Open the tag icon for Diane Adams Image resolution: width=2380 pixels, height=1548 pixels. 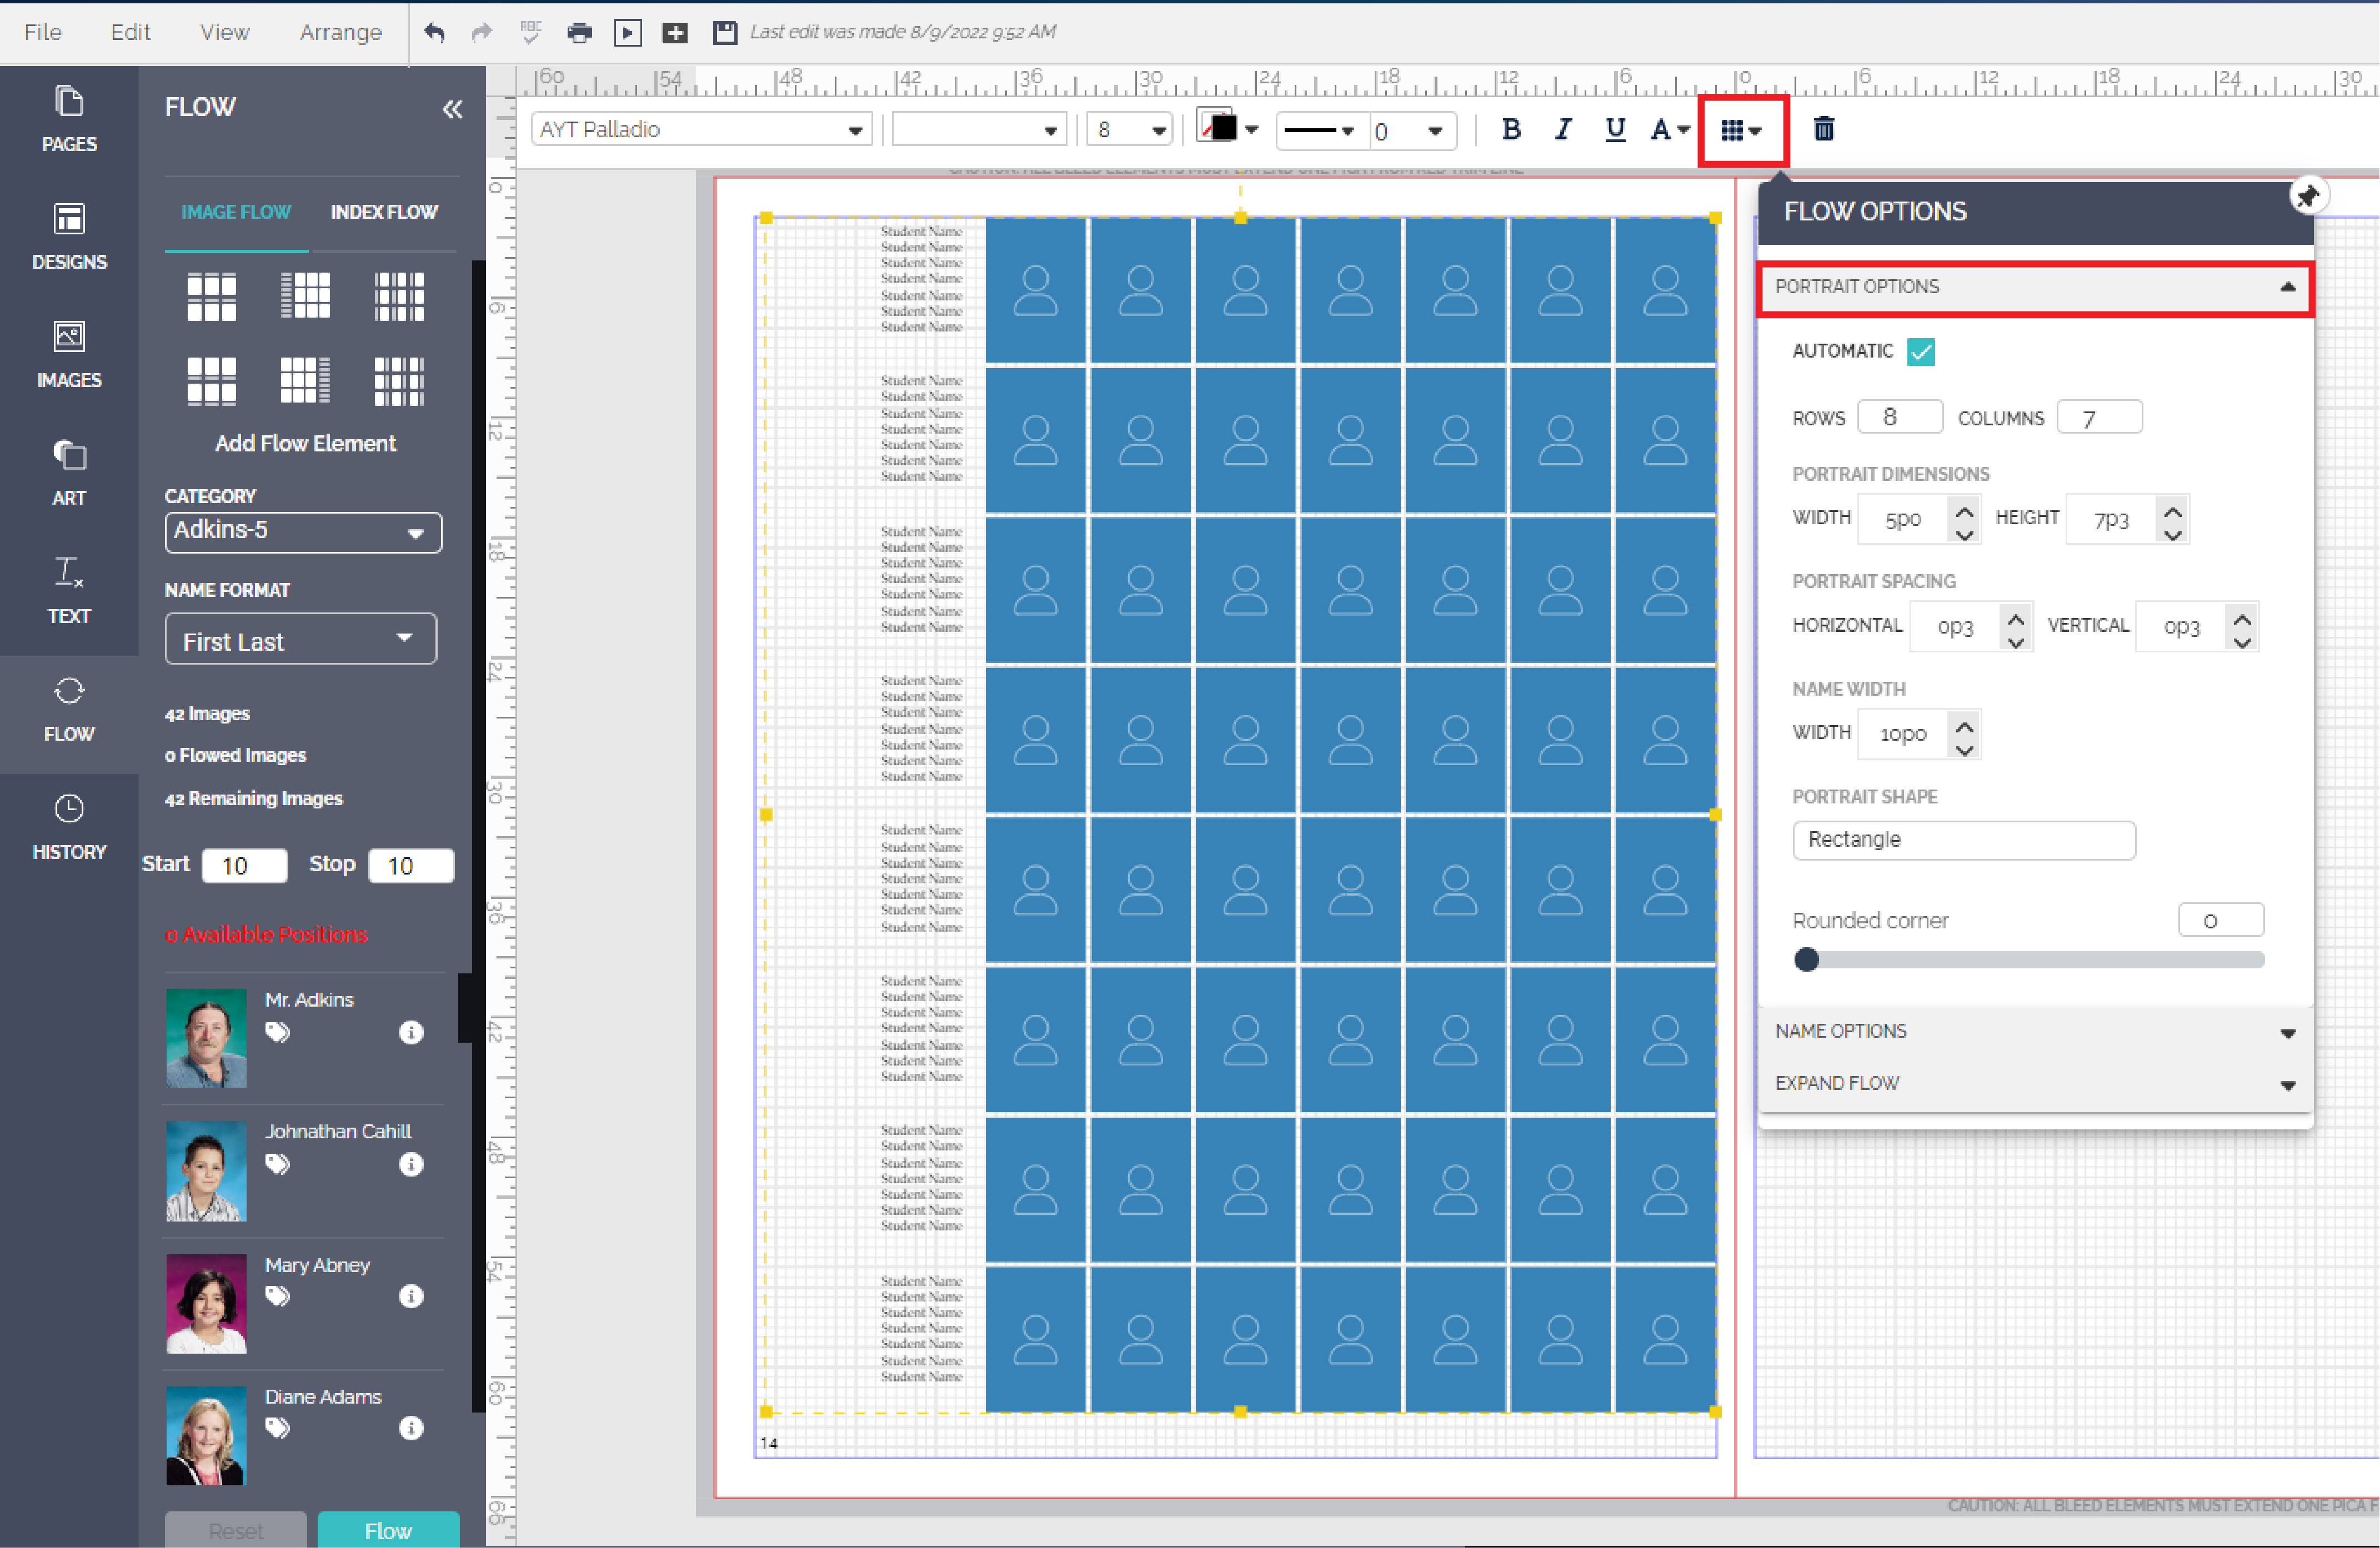[277, 1428]
